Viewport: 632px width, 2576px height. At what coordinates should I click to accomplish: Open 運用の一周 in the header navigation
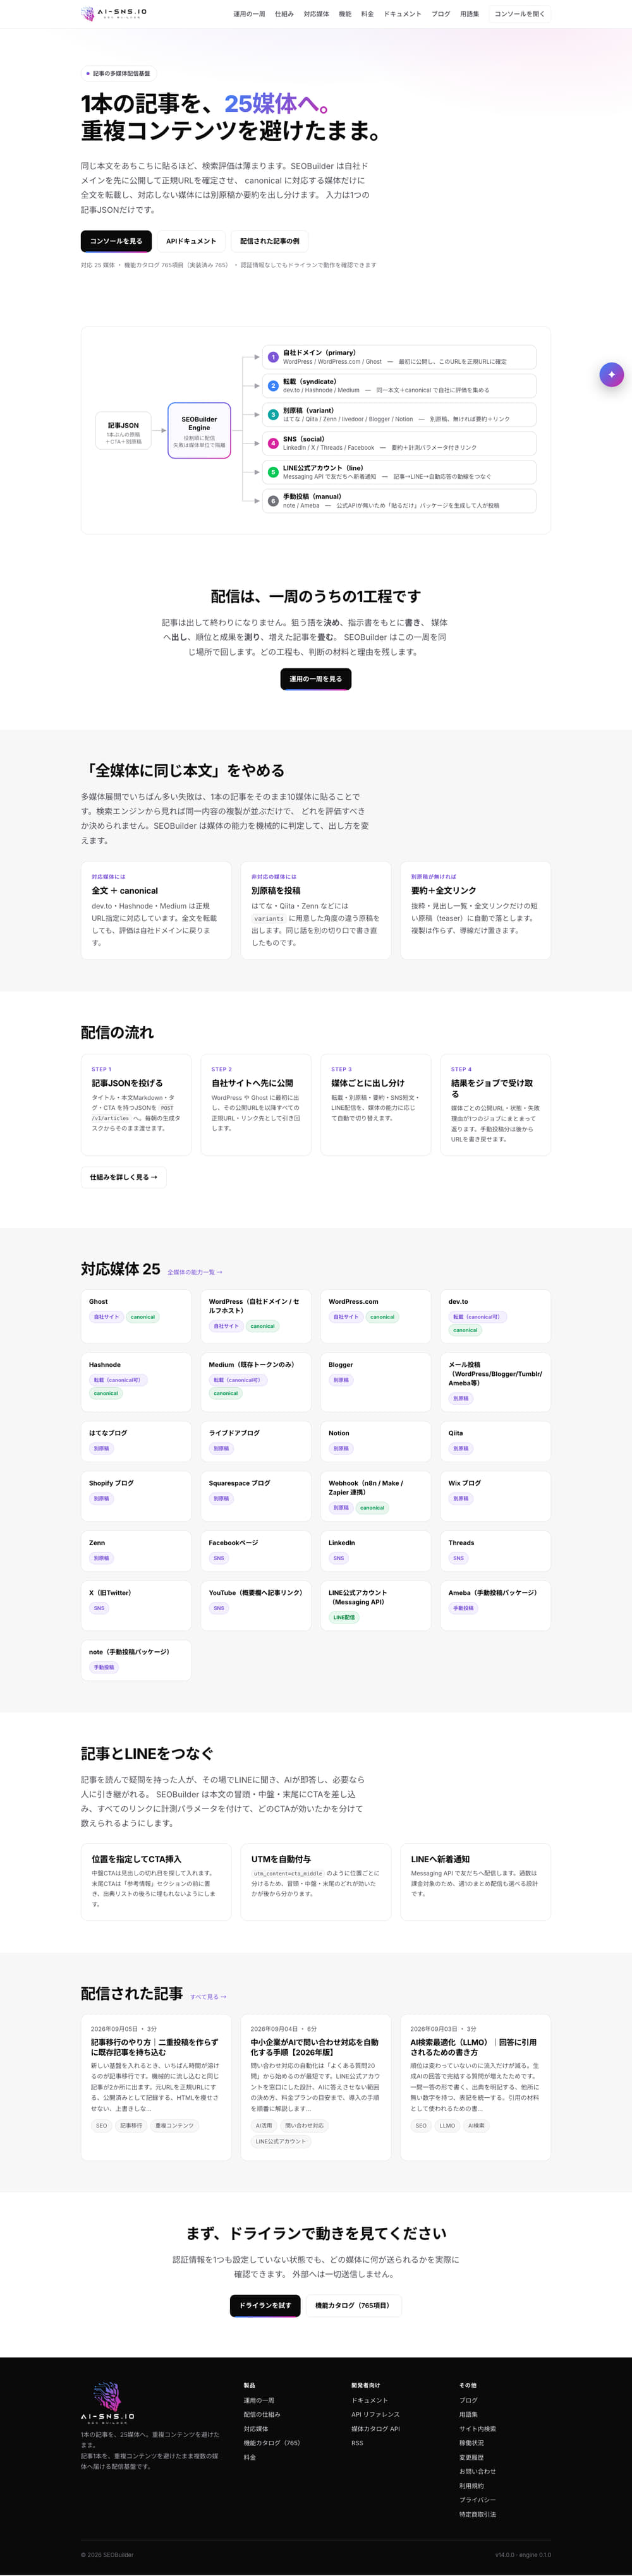tap(249, 14)
